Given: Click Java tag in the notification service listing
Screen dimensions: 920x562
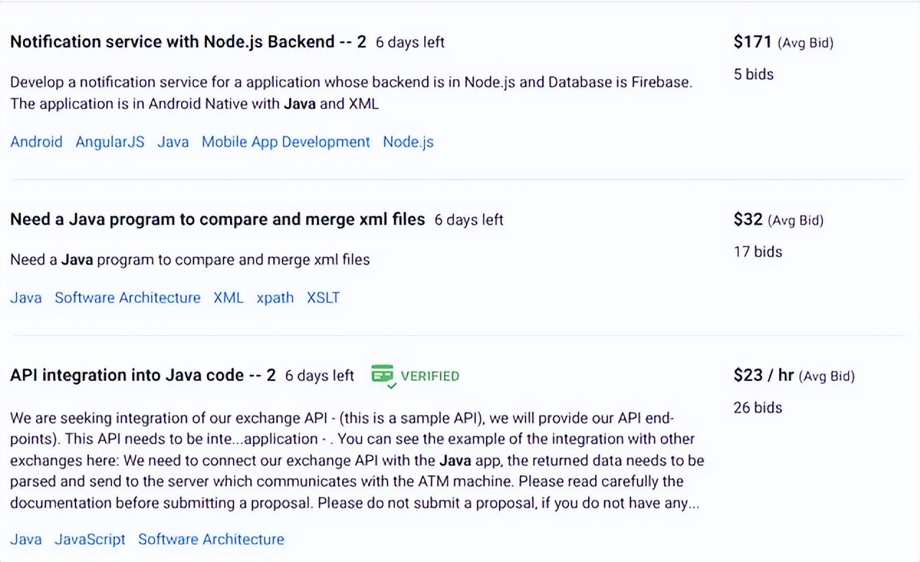Looking at the screenshot, I should (x=173, y=142).
